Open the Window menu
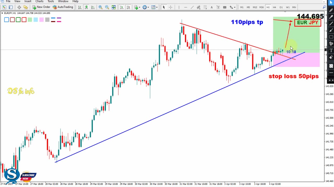This screenshot has height=187, width=334. [x=63, y=1]
